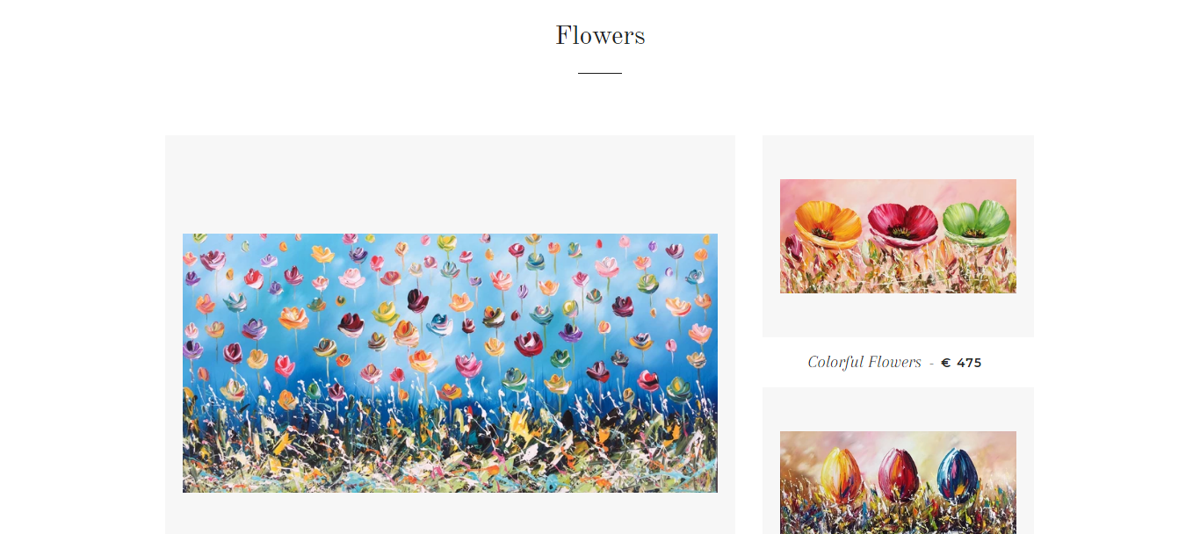The image size is (1200, 534).
Task: Open the Colorful Flowers poppies painting
Action: click(x=898, y=236)
